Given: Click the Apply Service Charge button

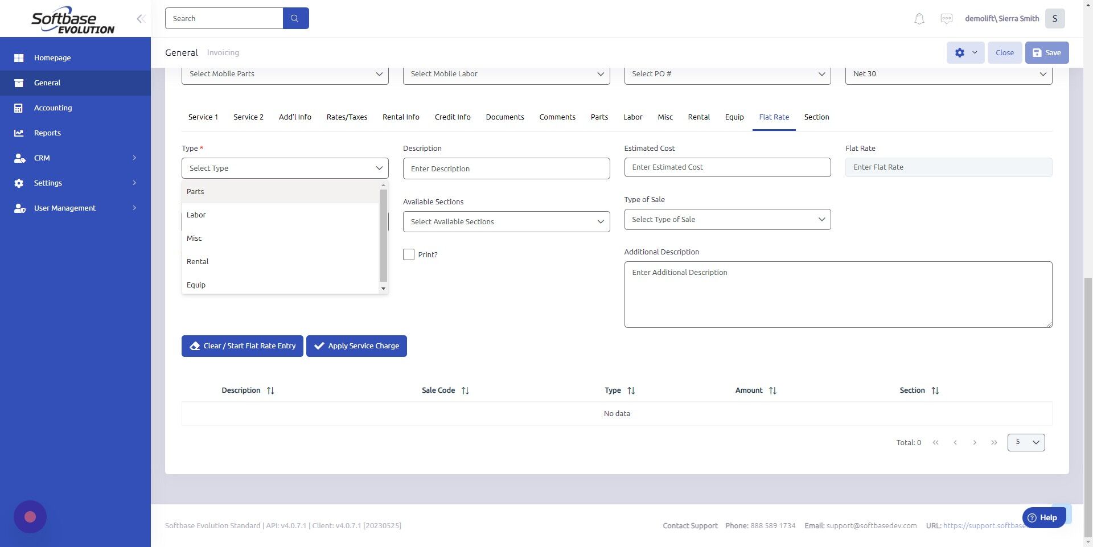Looking at the screenshot, I should [356, 346].
